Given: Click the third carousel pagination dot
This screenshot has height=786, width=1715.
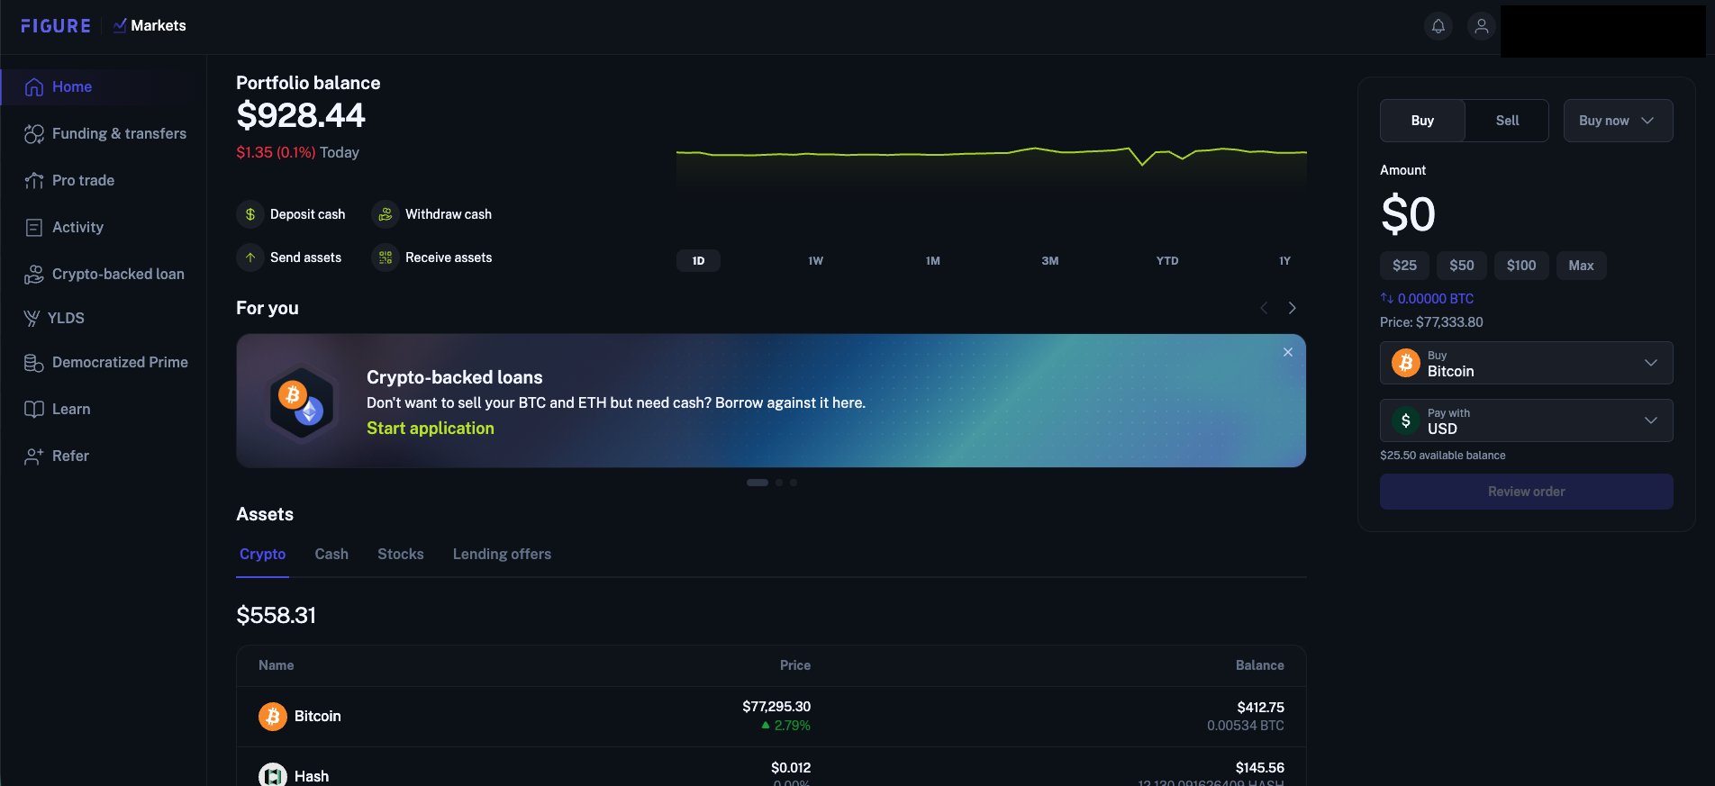Looking at the screenshot, I should pyautogui.click(x=794, y=483).
